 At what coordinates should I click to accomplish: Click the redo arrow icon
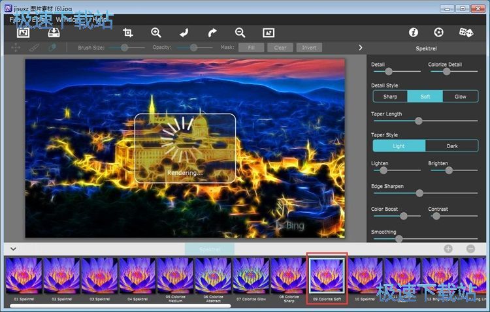point(212,33)
